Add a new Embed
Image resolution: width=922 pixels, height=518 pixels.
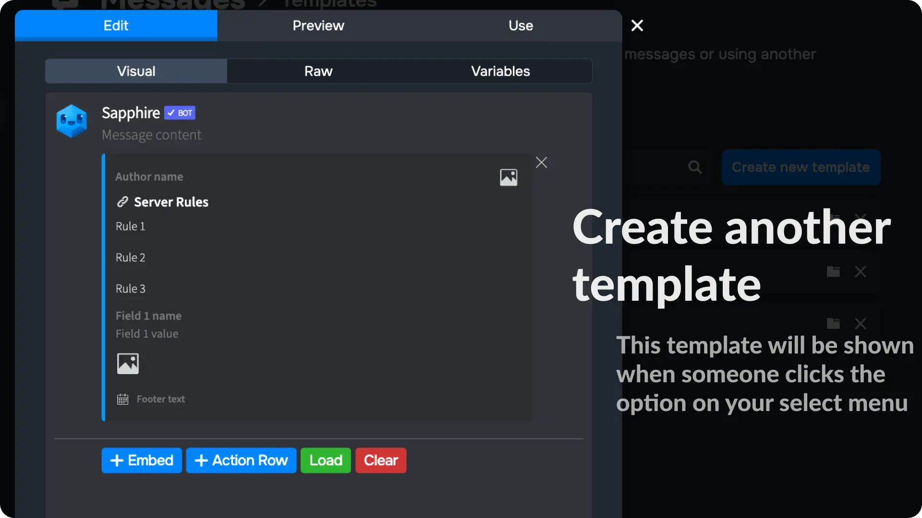pyautogui.click(x=142, y=460)
